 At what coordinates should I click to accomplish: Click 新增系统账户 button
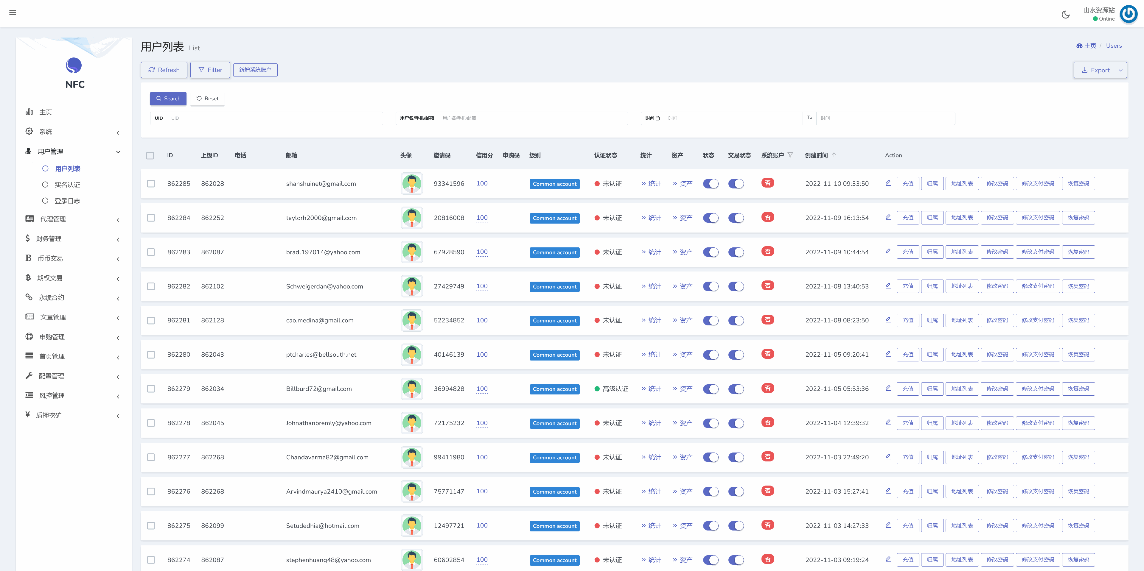[255, 70]
